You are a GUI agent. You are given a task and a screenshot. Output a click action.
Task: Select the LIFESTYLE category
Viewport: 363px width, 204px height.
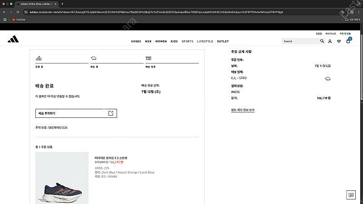point(205,41)
